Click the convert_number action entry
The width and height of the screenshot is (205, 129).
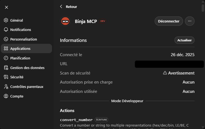[x=76, y=120]
